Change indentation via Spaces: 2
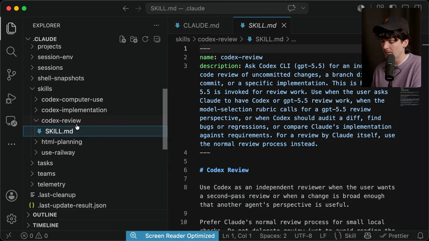Image resolution: width=429 pixels, height=241 pixels. click(273, 236)
